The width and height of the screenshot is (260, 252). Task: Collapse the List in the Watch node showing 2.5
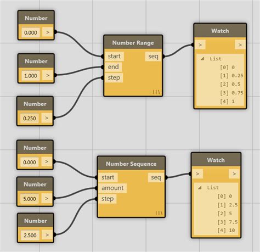(x=200, y=188)
